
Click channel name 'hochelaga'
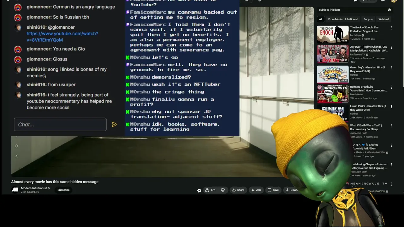tap(355, 35)
